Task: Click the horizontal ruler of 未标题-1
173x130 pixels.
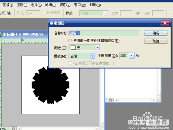Action: click(x=25, y=41)
